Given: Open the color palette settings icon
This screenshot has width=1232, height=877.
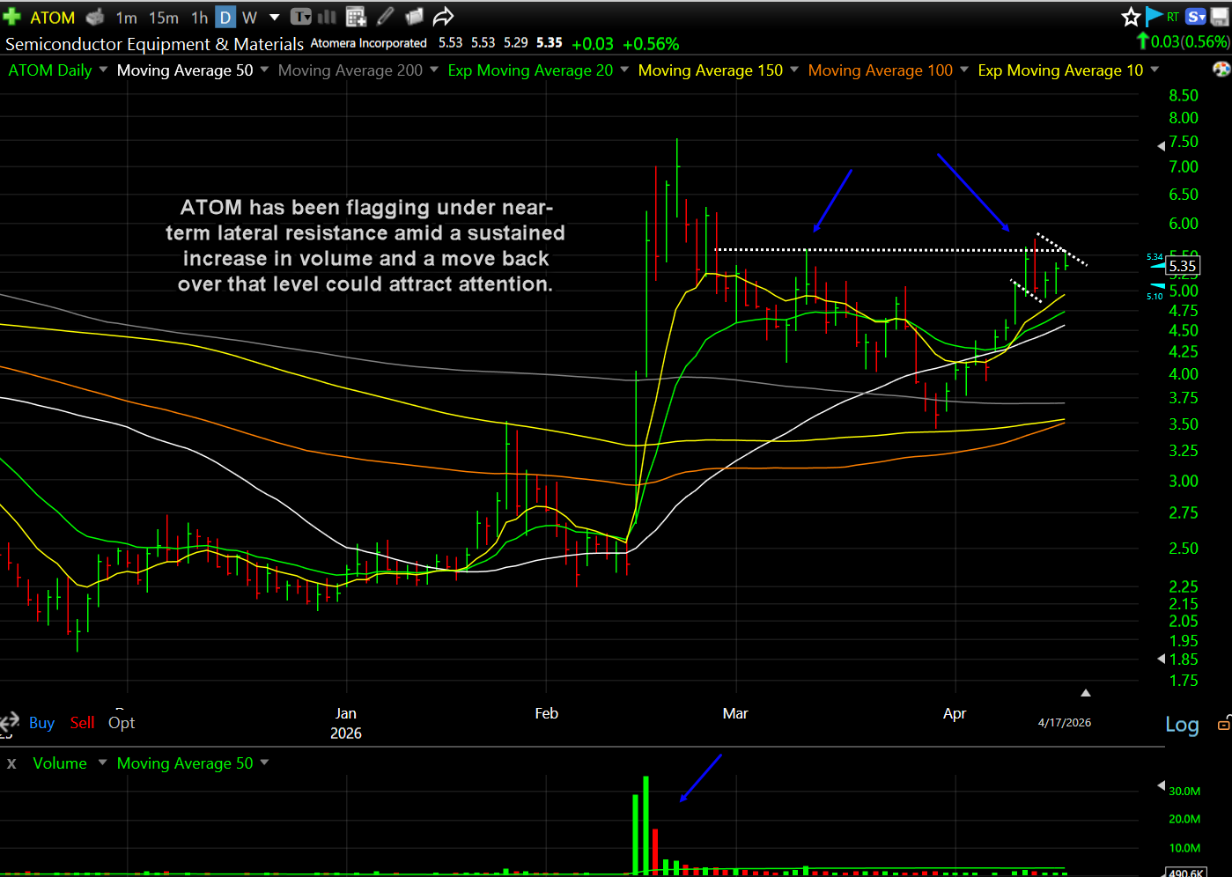Looking at the screenshot, I should [1221, 70].
